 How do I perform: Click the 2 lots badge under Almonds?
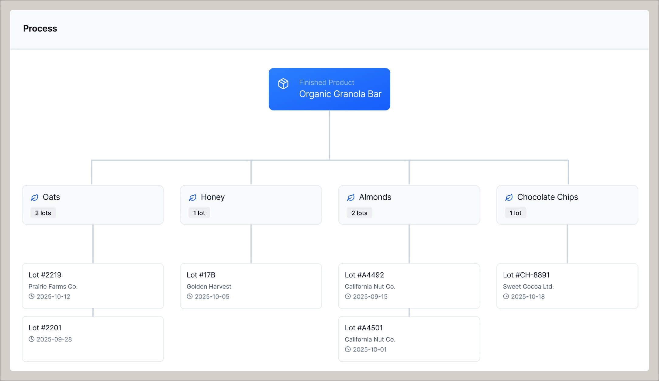[x=359, y=213]
